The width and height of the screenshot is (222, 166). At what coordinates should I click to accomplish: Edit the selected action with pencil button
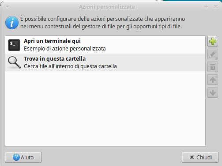[x=213, y=54]
